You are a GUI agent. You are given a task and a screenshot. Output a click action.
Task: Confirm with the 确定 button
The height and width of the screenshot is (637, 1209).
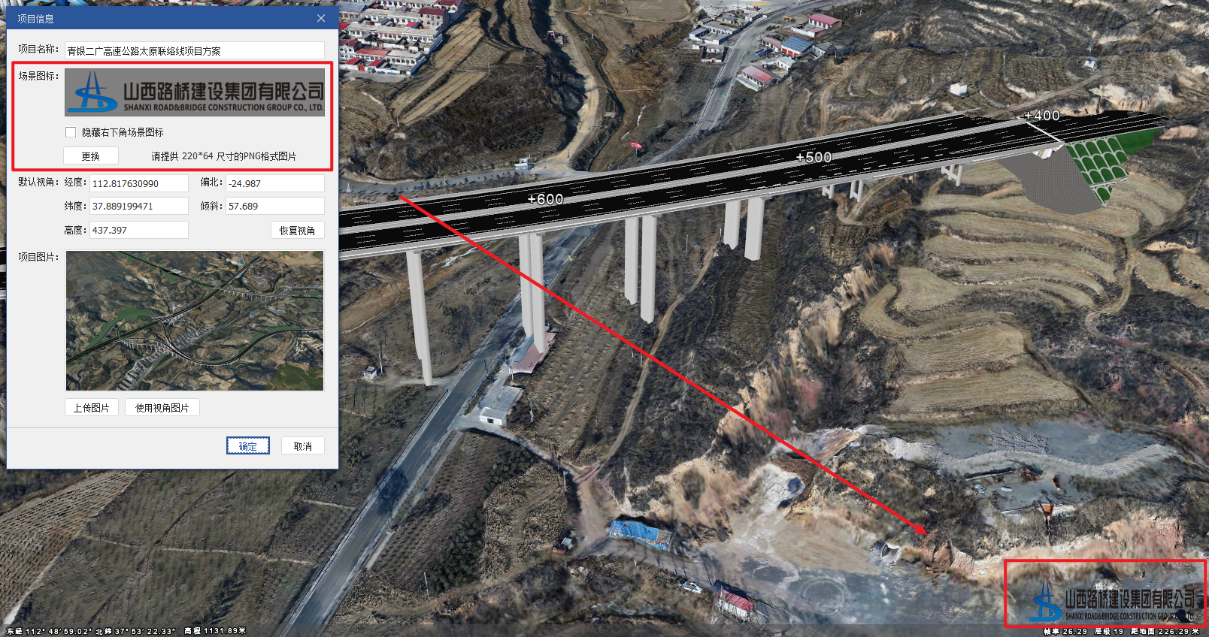coord(248,445)
